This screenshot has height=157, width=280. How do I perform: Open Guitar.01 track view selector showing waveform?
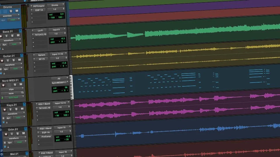point(12,65)
